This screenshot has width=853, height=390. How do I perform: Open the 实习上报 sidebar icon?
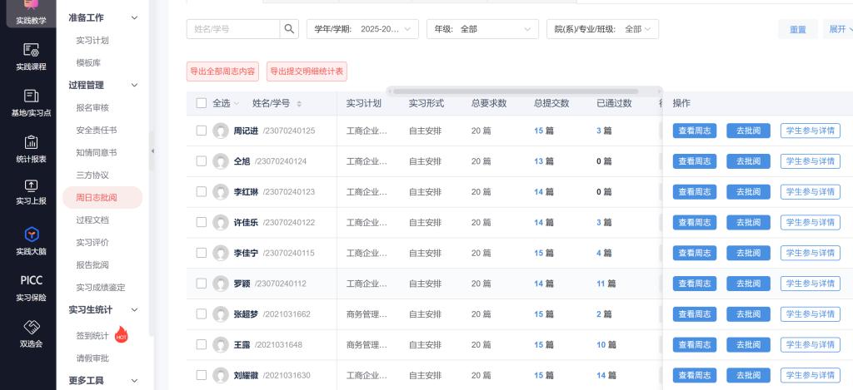(31, 191)
